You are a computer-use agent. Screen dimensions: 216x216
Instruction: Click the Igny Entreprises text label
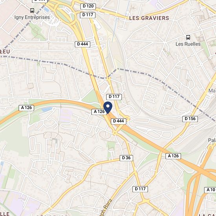tap(32, 17)
